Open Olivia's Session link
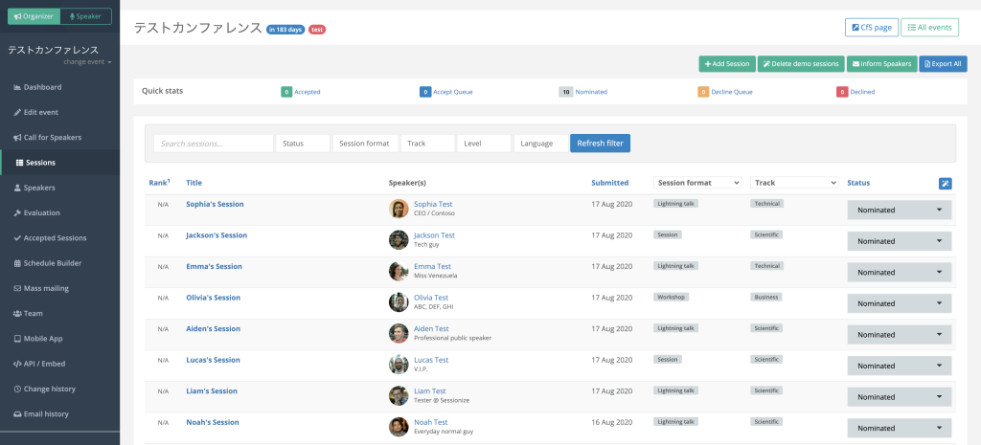Screen dimensions: 981x445 [x=213, y=298]
